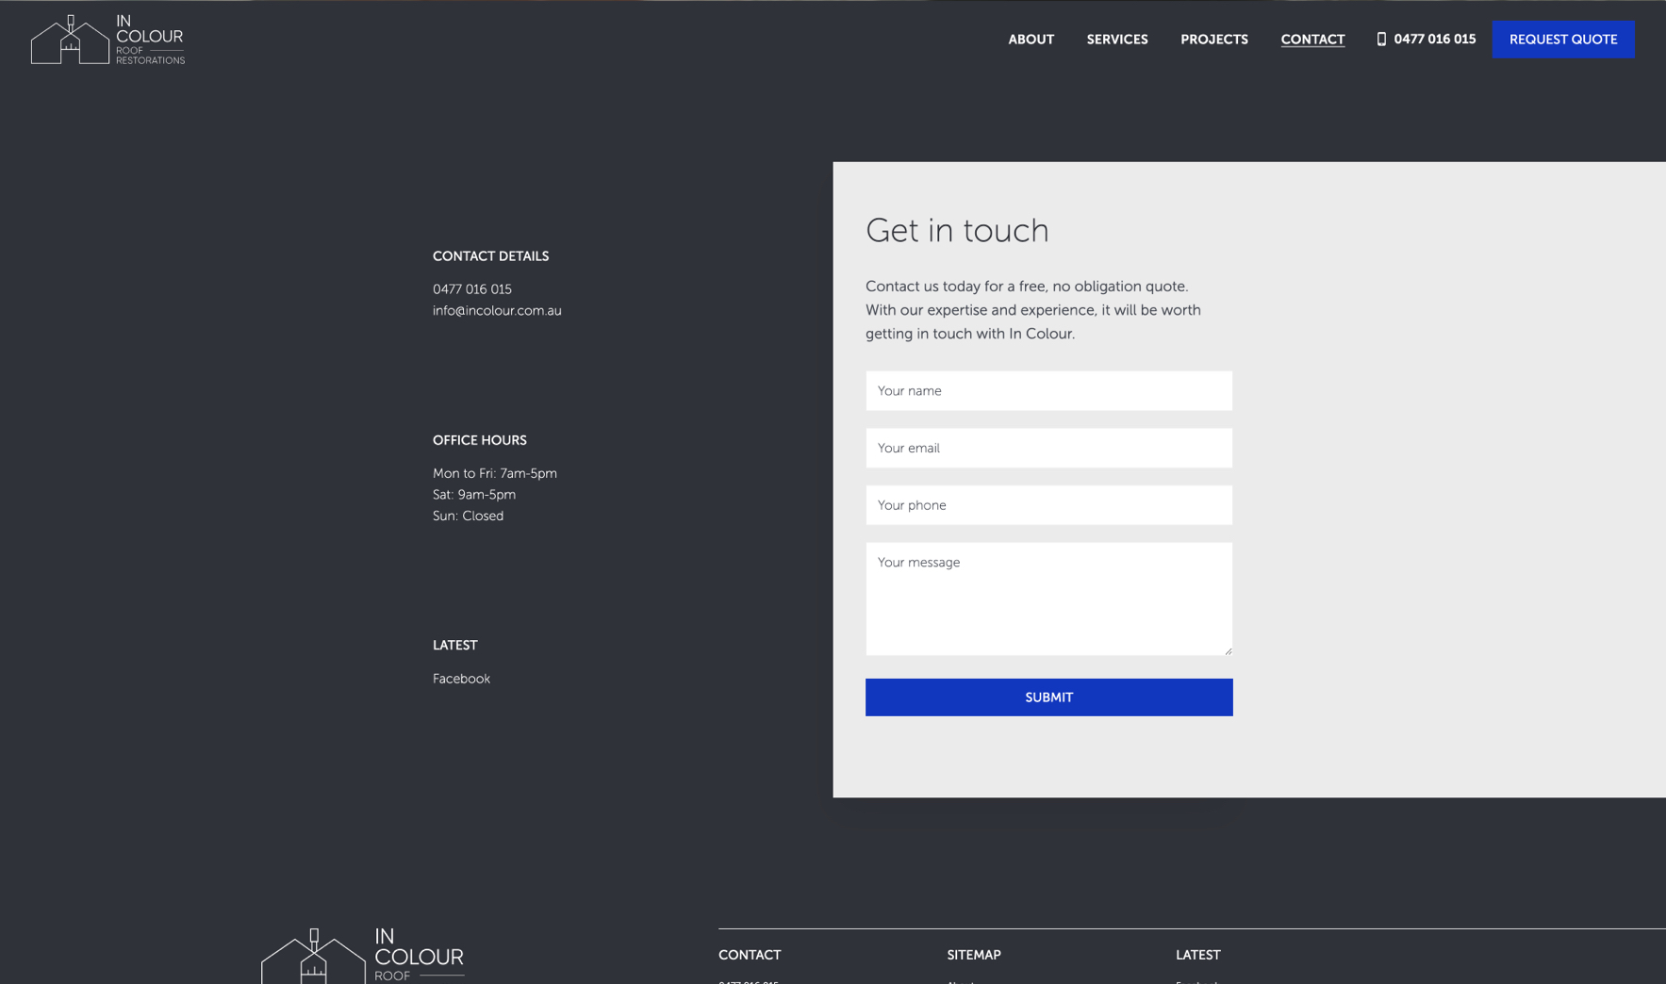Click the footer Sitemap heading
This screenshot has width=1666, height=984.
click(x=973, y=955)
